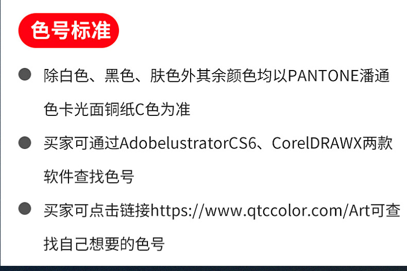Click the dark navy bar at the bottom
The width and height of the screenshot is (407, 271).
point(203,268)
